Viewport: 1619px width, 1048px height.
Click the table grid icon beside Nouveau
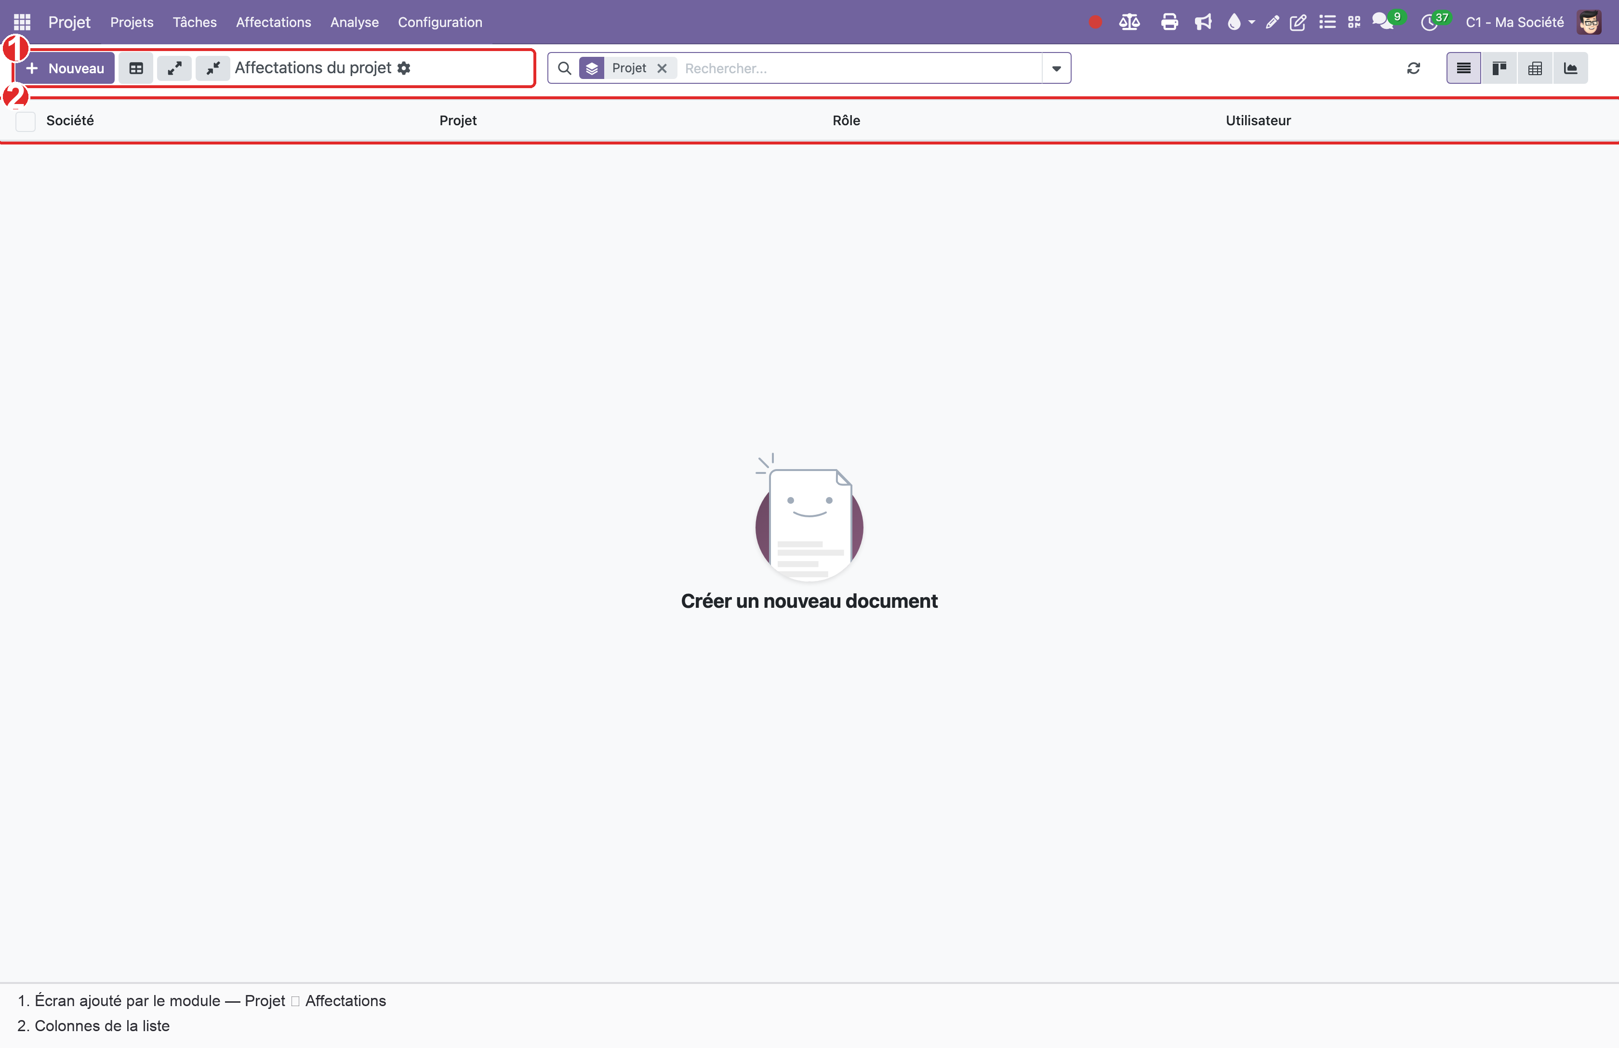pyautogui.click(x=136, y=68)
